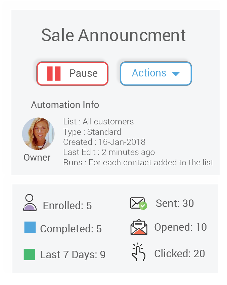The width and height of the screenshot is (227, 285).
Task: Click the sent envelope checkmark icon
Action: click(139, 204)
